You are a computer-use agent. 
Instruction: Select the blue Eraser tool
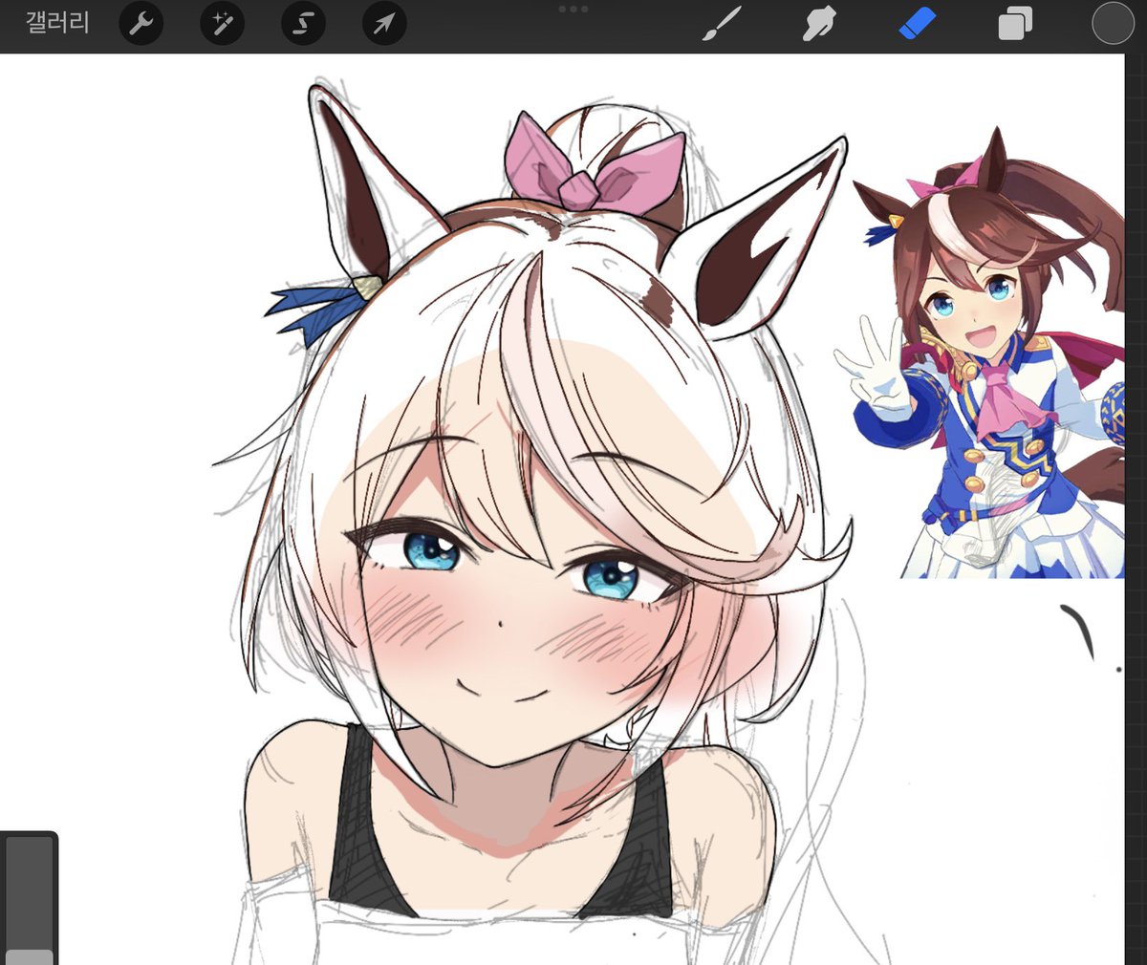[x=918, y=23]
